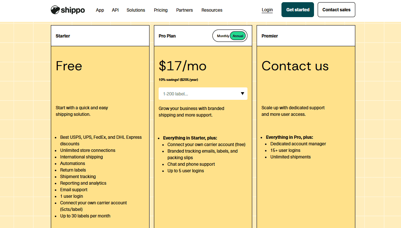Click the Contact sales button
Image resolution: width=401 pixels, height=228 pixels.
336,10
